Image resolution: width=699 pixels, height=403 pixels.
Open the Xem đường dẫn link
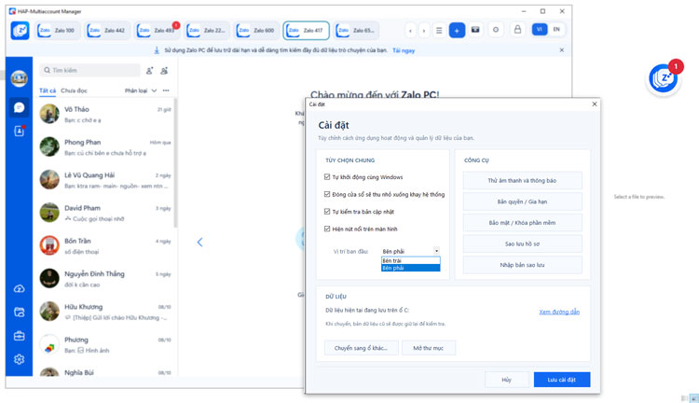(559, 312)
